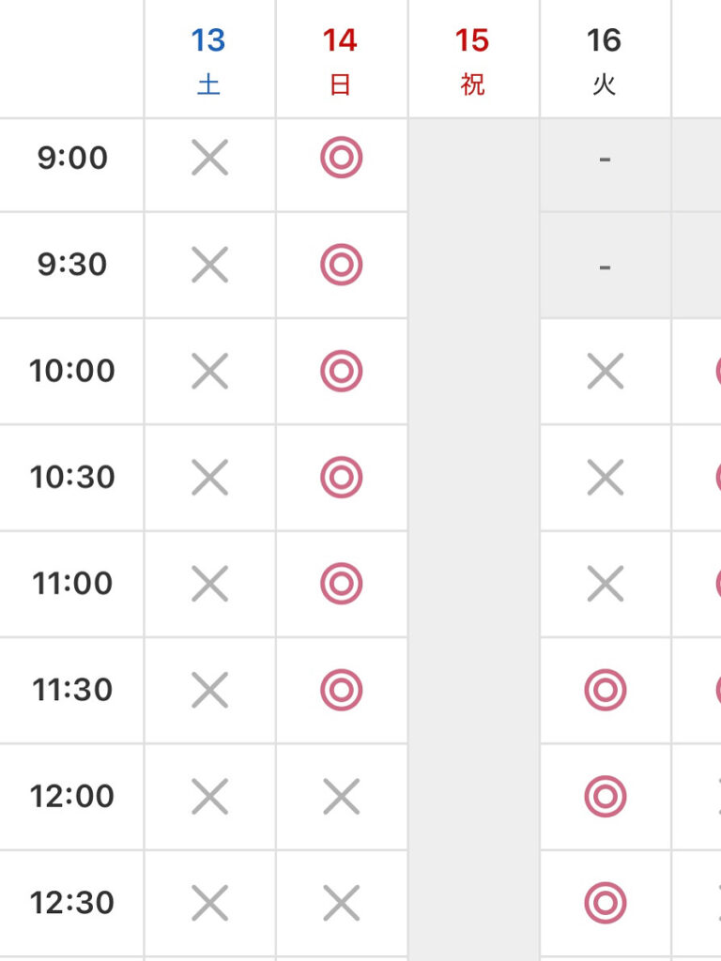Open the Saturday 13 date column header
This screenshot has width=721, height=961.
(209, 60)
